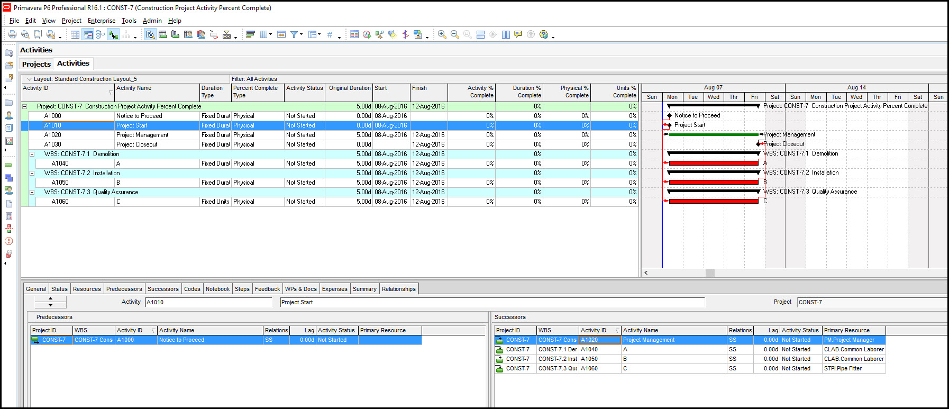Click the Progress Spotlight toolbar icon

(x=392, y=34)
